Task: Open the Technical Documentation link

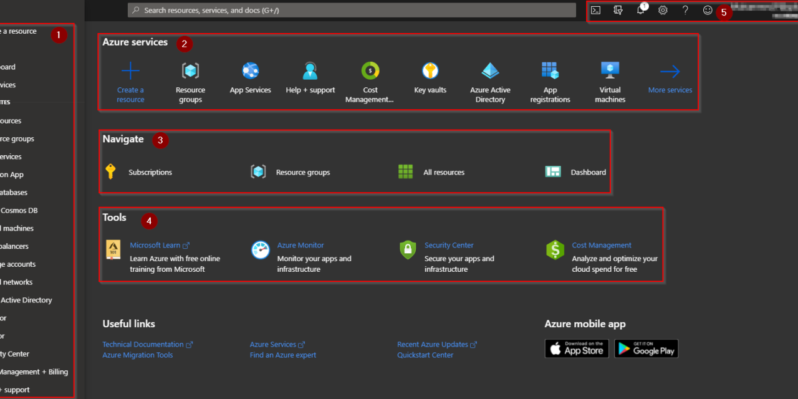Action: click(x=143, y=344)
